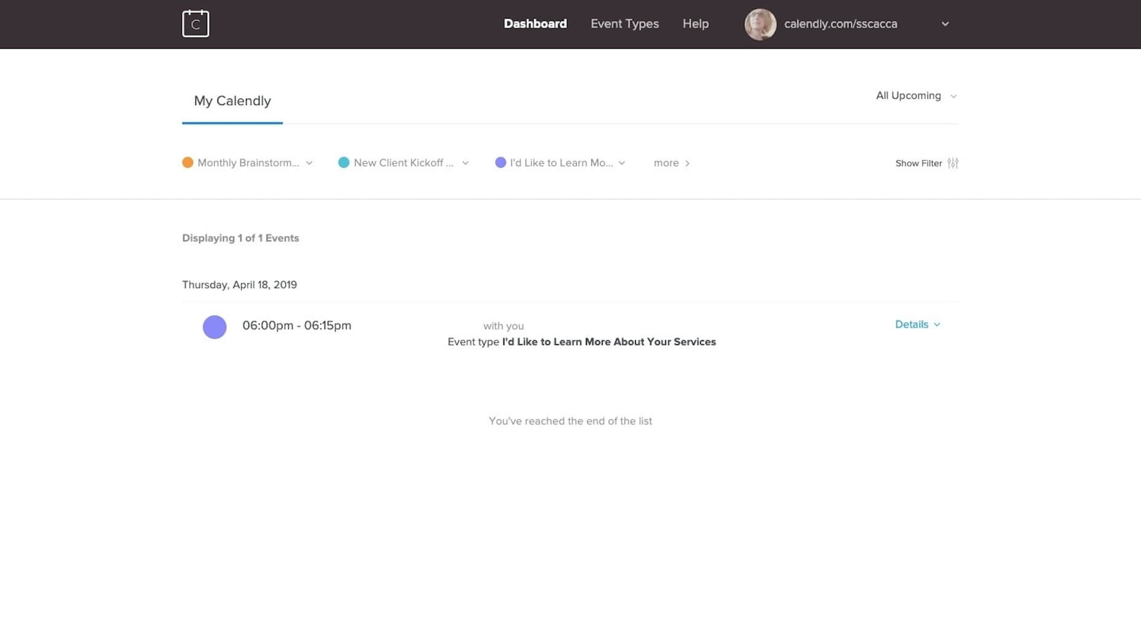Viewport: 1141px width, 625px height.
Task: Click the purple event circle for 06:00pm
Action: [x=215, y=327]
